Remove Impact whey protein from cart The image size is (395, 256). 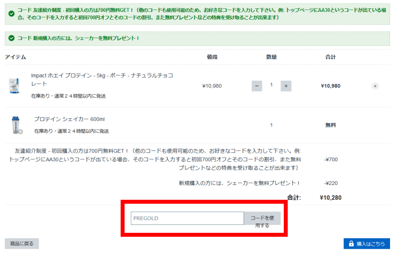[375, 86]
